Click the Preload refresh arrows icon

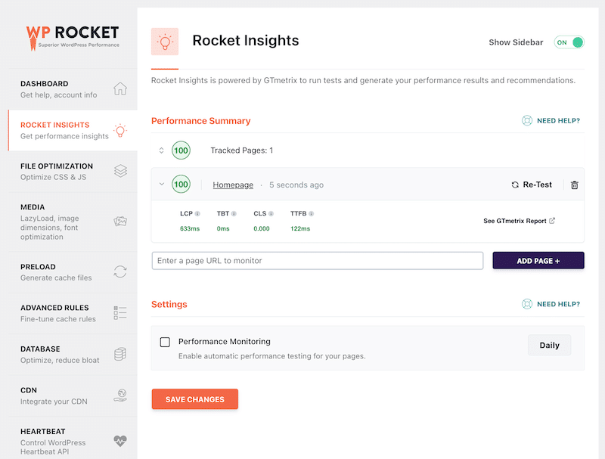[x=120, y=271]
